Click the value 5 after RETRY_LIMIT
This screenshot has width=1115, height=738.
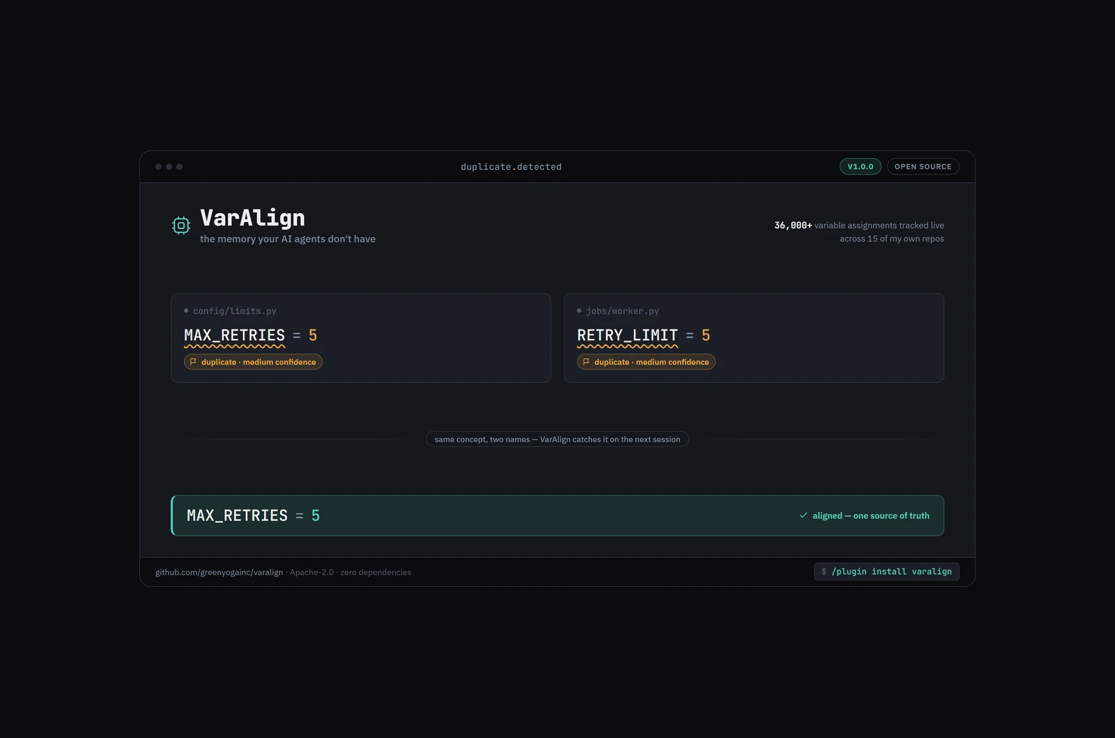click(x=706, y=336)
